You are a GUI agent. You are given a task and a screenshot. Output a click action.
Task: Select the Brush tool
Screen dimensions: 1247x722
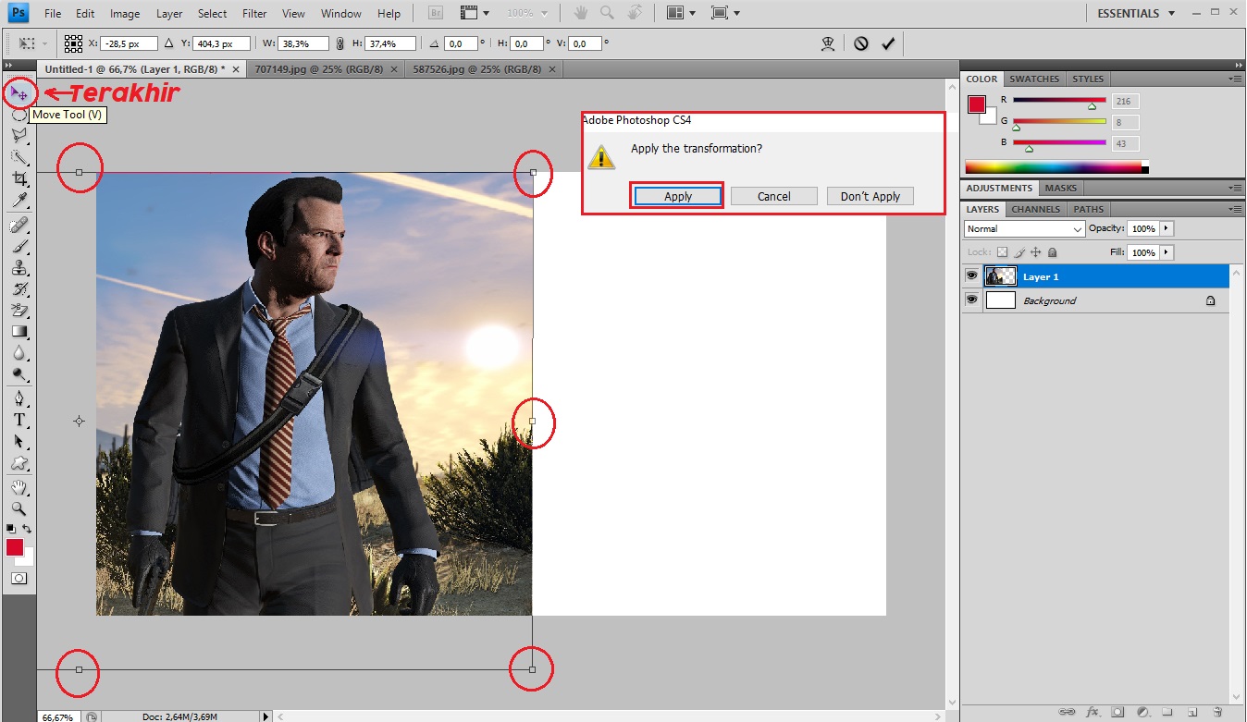[19, 247]
